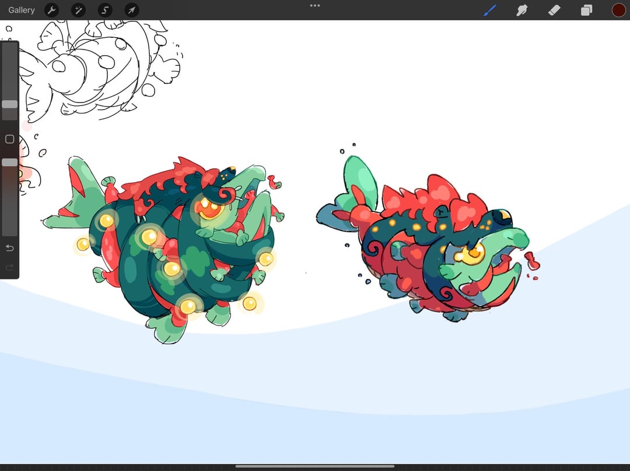This screenshot has height=471, width=630.
Task: Click the brush size slider handle
Action: pyautogui.click(x=10, y=104)
